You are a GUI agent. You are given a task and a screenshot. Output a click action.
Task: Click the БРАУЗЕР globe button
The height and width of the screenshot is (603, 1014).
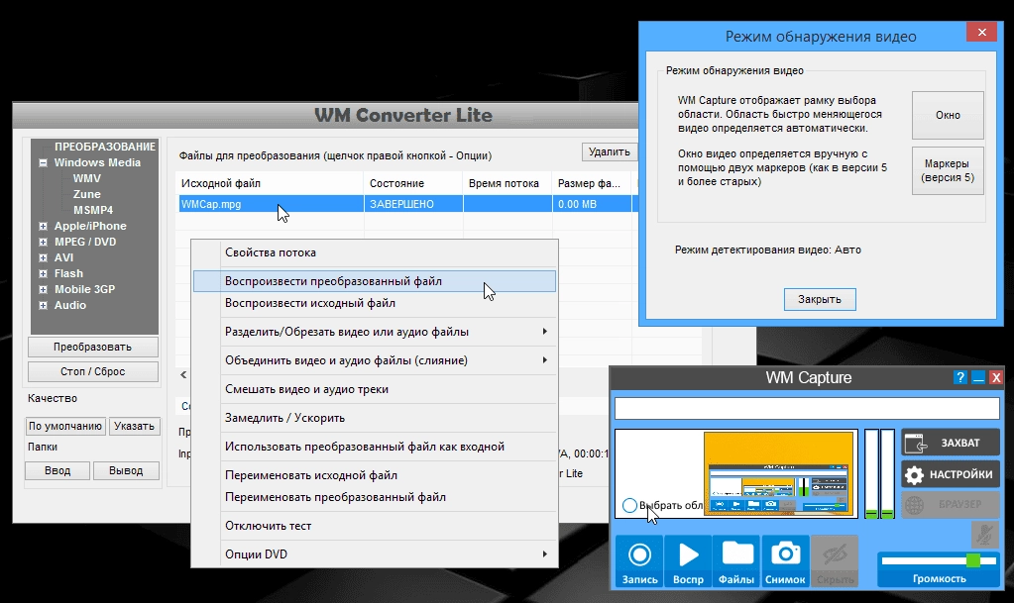[950, 504]
